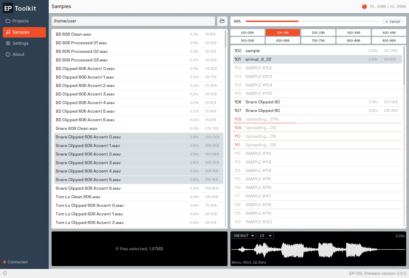Select BD 606 Processed 01.wav

(x=139, y=43)
